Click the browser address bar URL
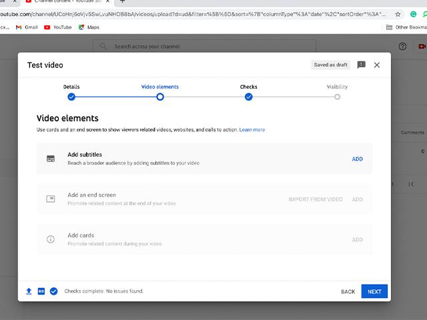Viewport: 427px width, 320px height. coord(193,14)
